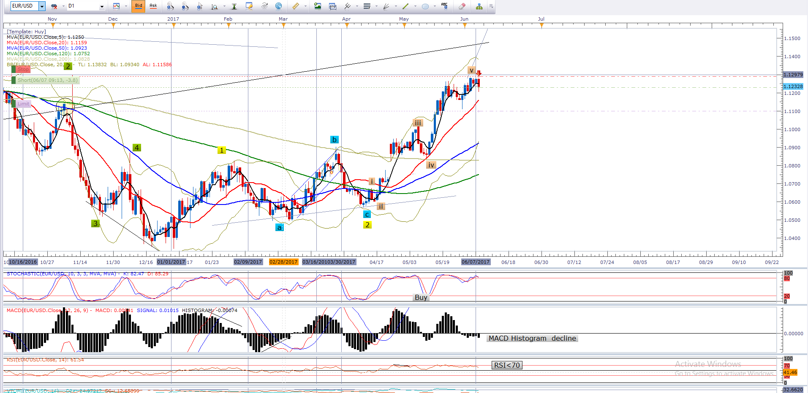Viewport: 808px width, 393px height.
Task: Click the Short position label on chart
Action: pos(47,80)
